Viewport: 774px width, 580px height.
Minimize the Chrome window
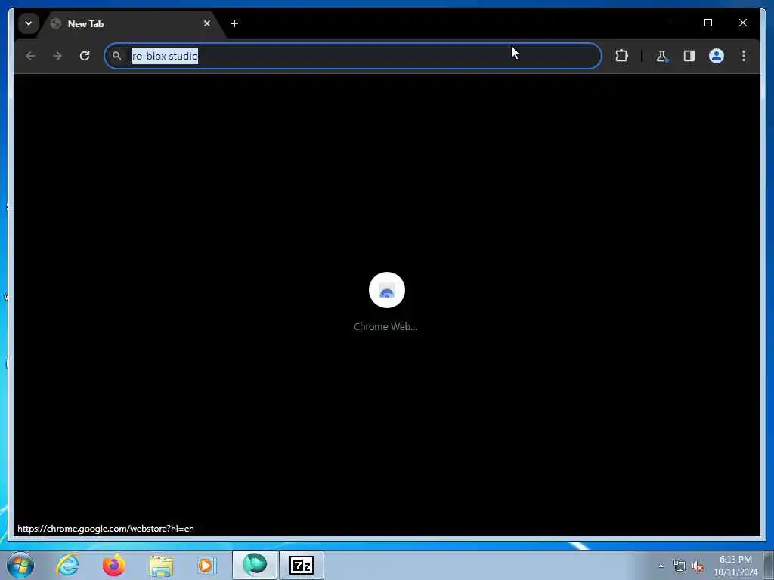(673, 23)
